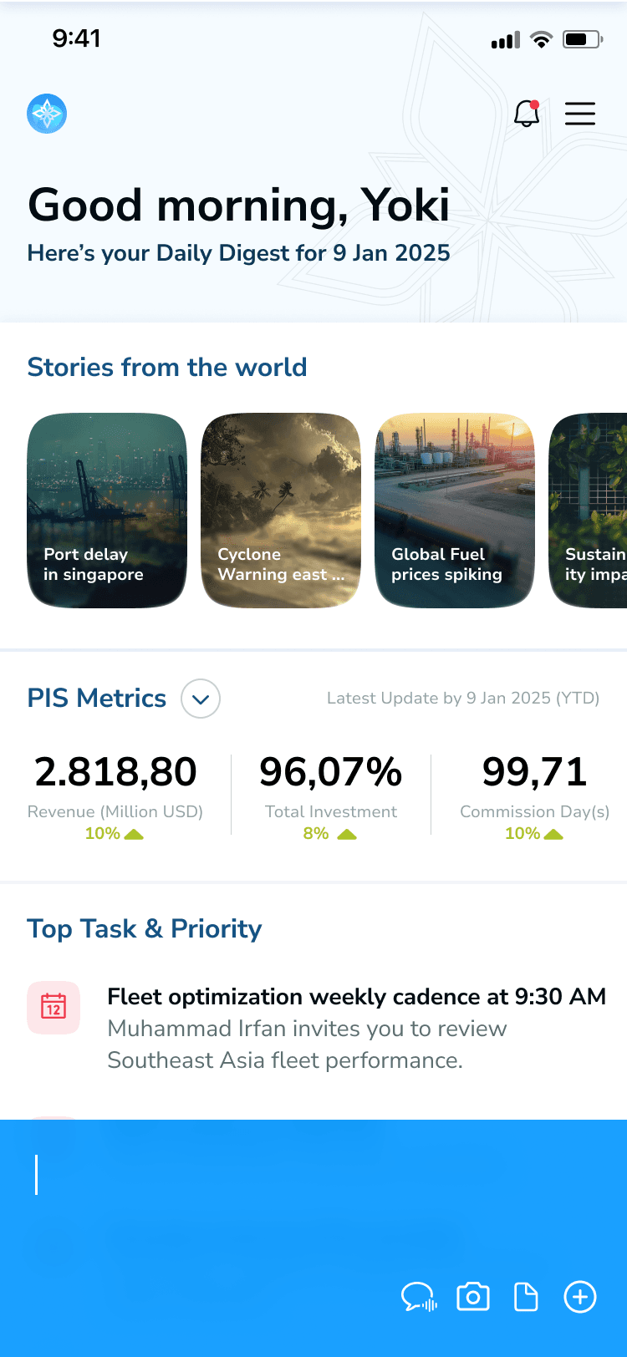
Task: Click the 10% up indicator under Revenue
Action: click(115, 834)
